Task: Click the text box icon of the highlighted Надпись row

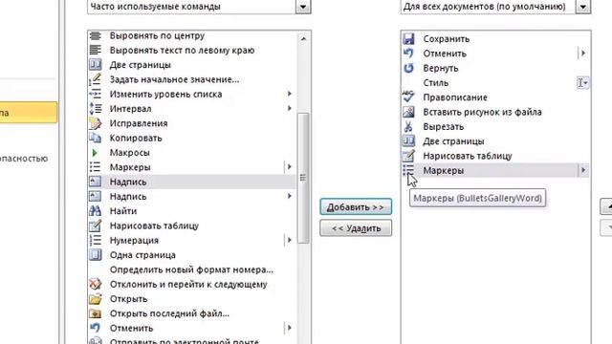Action: tap(95, 182)
